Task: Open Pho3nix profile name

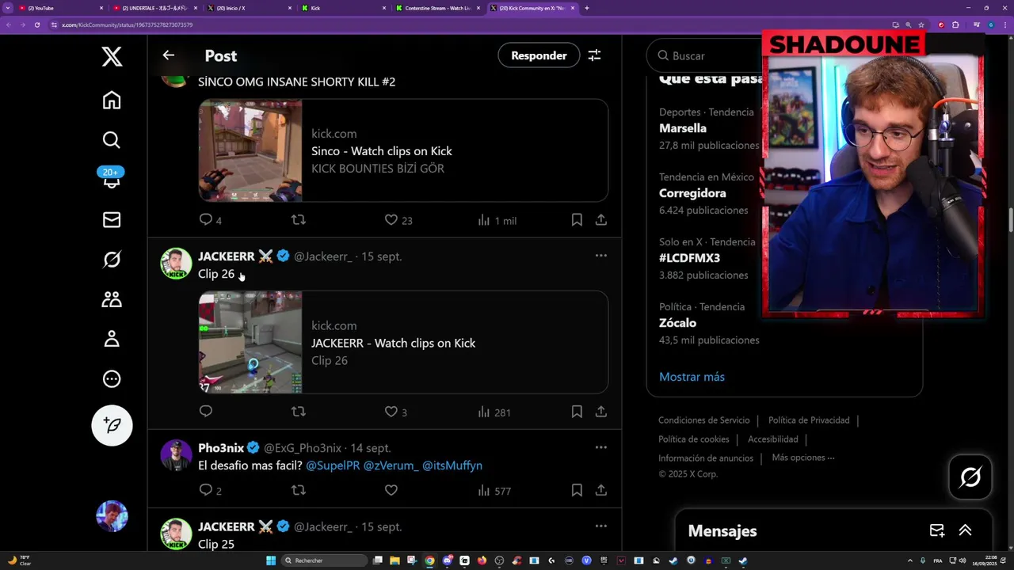Action: (x=220, y=448)
